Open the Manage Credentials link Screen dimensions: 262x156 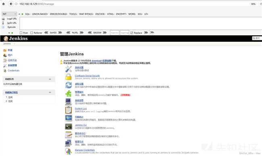click(x=85, y=150)
